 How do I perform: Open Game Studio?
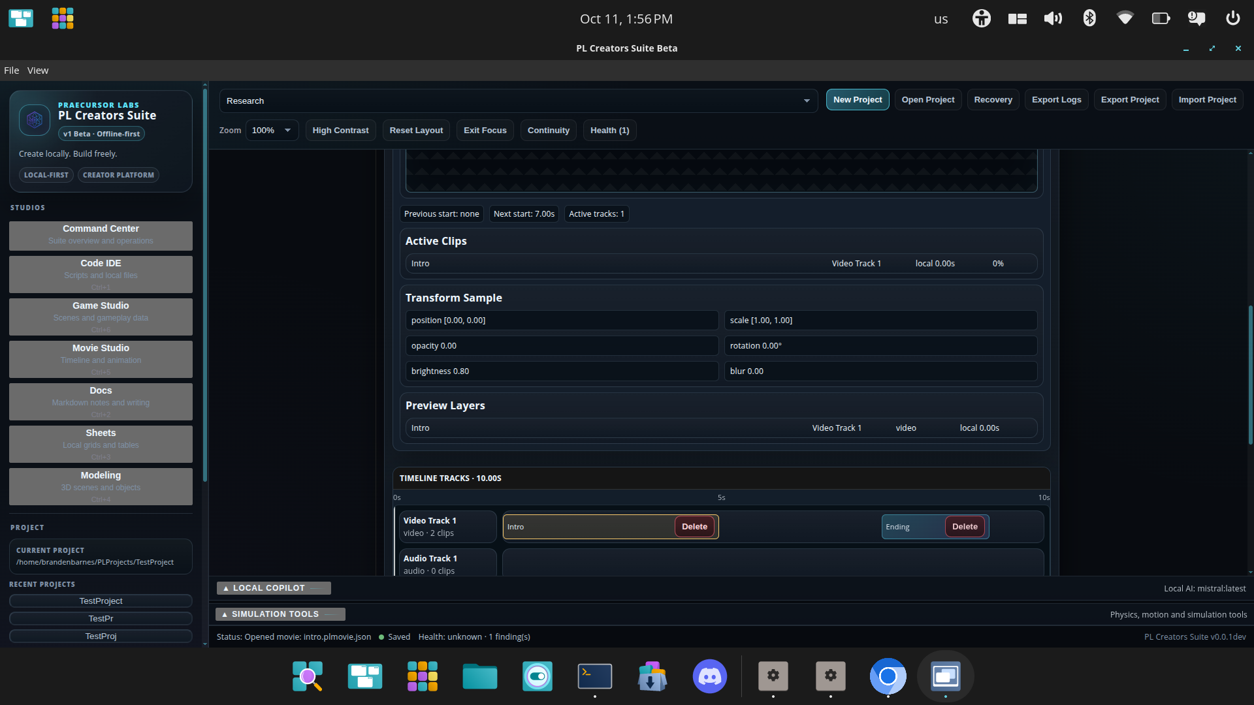101,317
